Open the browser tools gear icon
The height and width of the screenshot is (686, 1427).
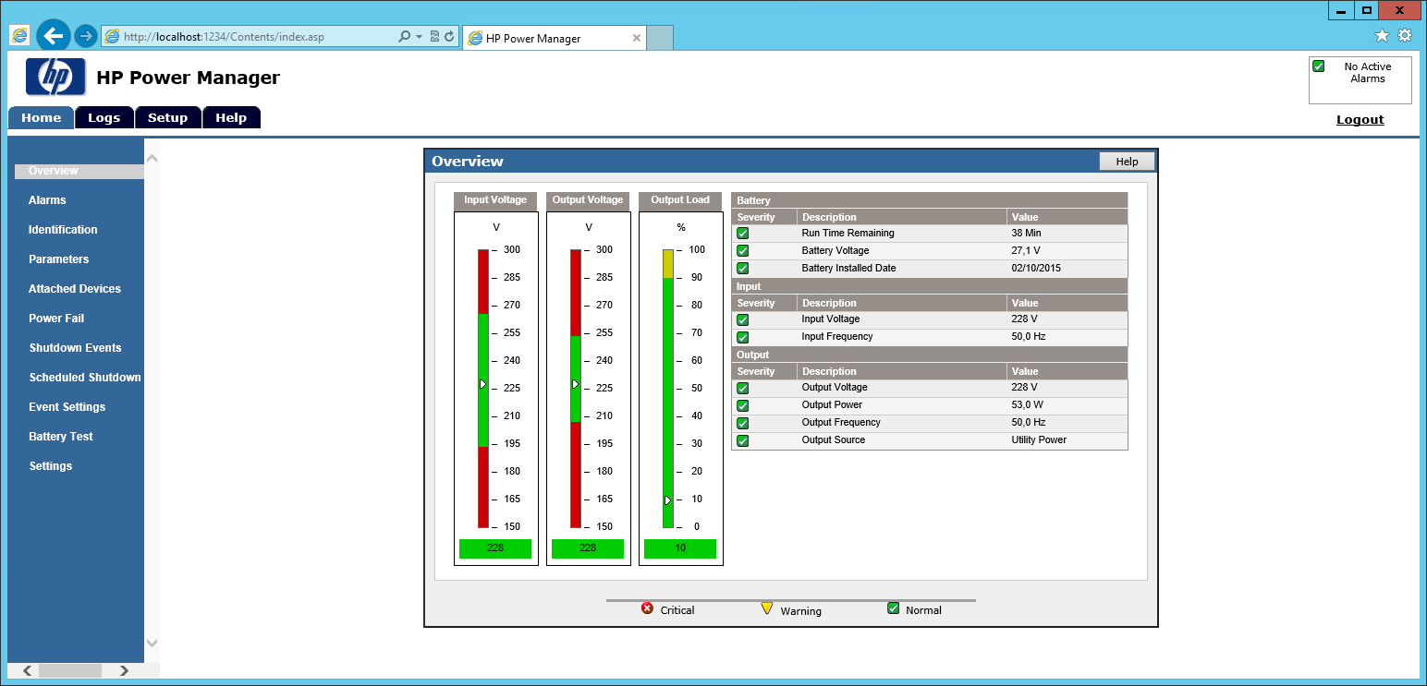click(1405, 35)
